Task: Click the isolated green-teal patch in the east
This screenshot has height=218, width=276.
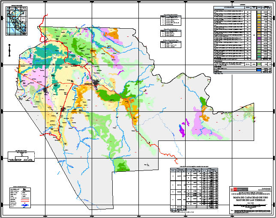Action: pyautogui.click(x=202, y=102)
